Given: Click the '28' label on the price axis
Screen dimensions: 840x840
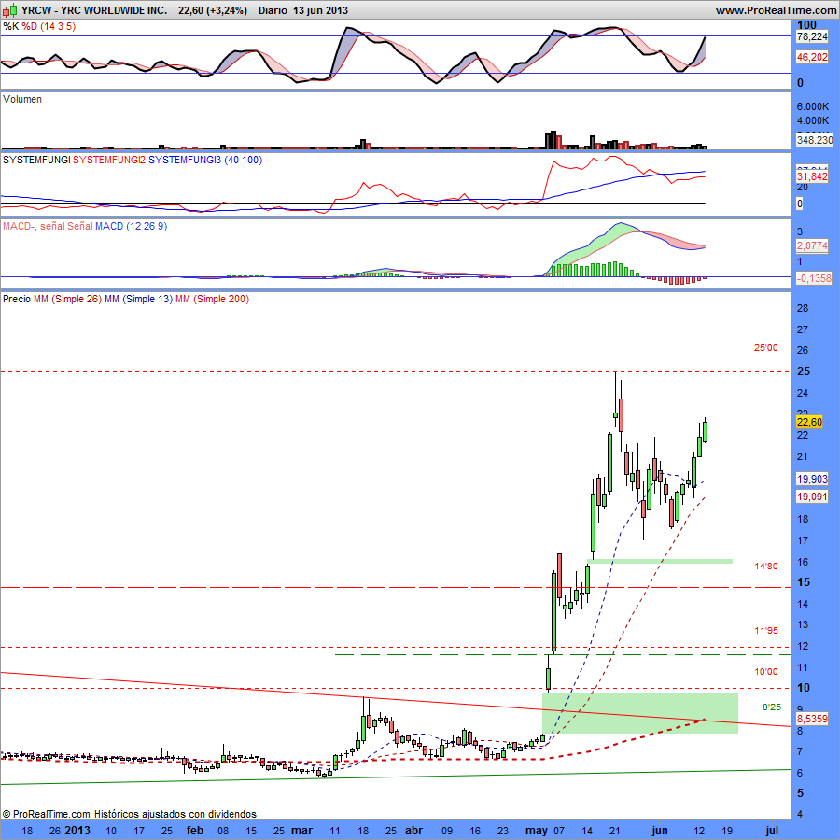Looking at the screenshot, I should pos(803,308).
